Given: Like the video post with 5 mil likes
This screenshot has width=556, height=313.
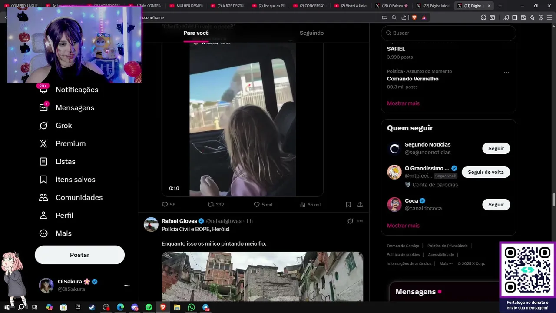Looking at the screenshot, I should click(263, 204).
